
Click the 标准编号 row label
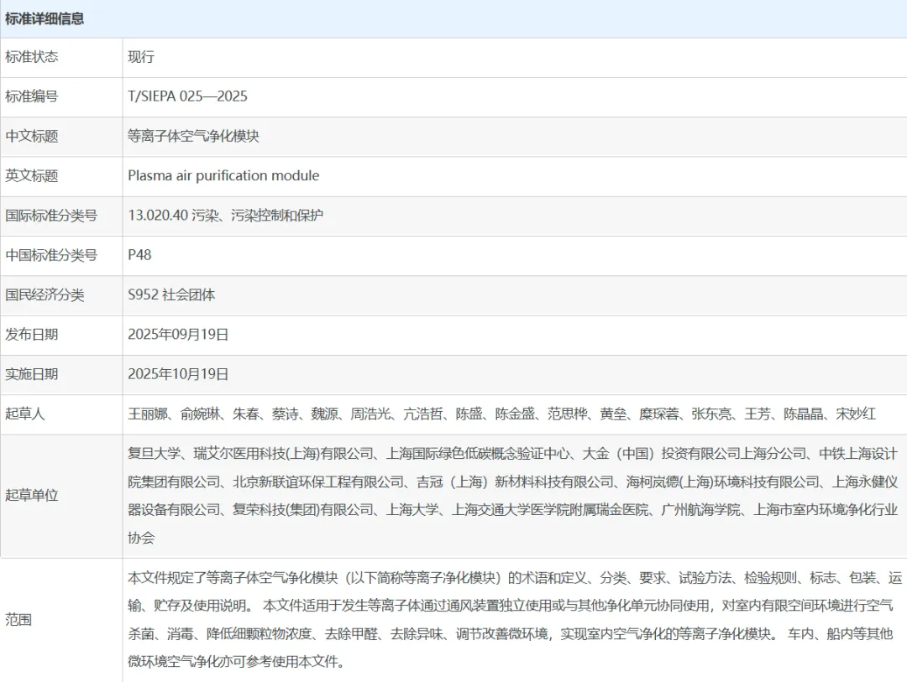coord(32,96)
